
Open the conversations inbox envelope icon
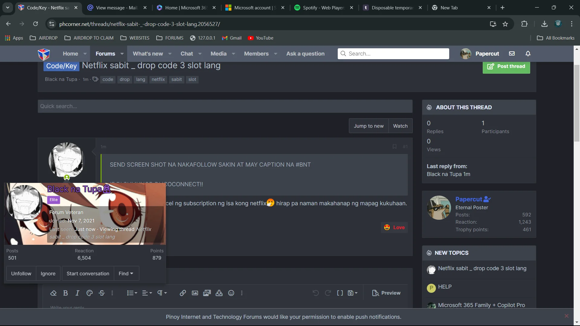(512, 54)
